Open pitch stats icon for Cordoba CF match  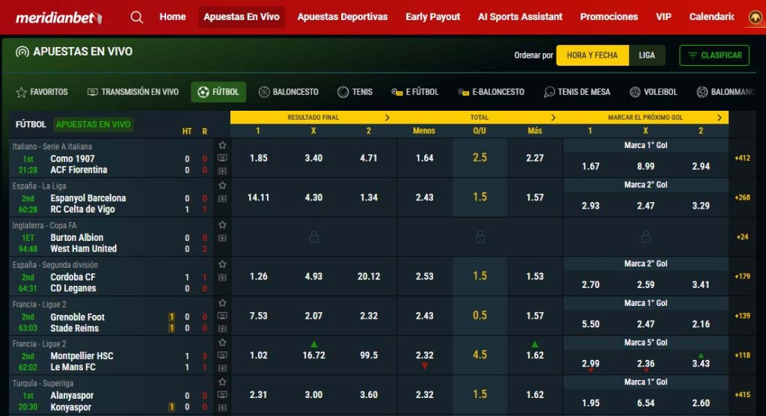tap(222, 278)
